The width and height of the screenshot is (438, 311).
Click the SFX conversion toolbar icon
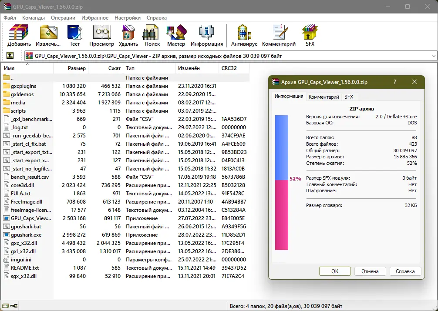(310, 35)
